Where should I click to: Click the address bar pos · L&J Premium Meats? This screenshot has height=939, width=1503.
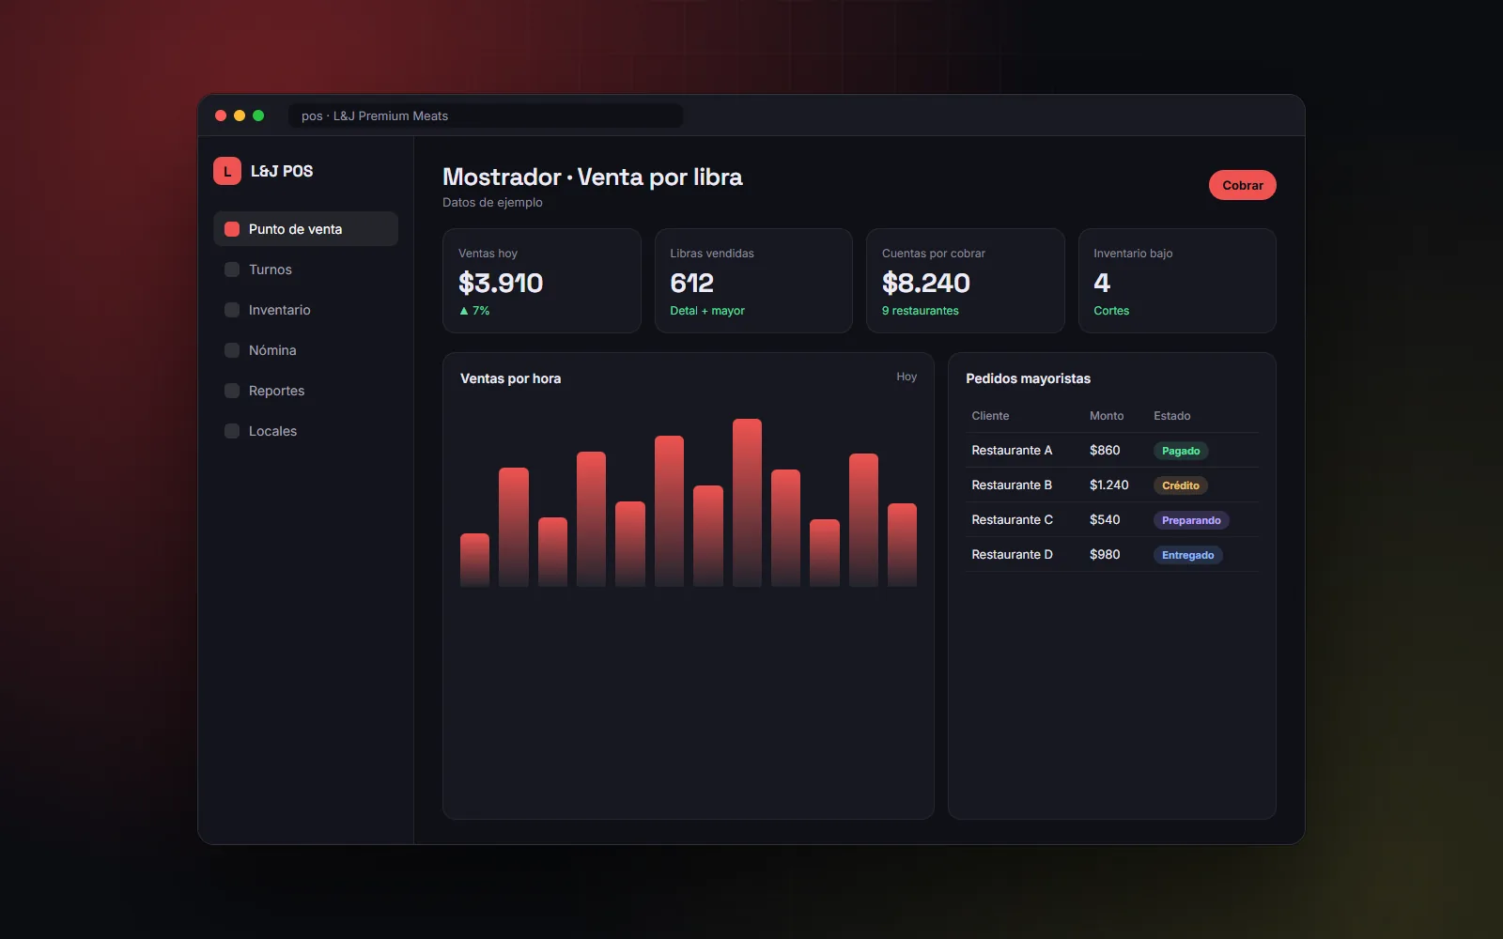pyautogui.click(x=486, y=115)
